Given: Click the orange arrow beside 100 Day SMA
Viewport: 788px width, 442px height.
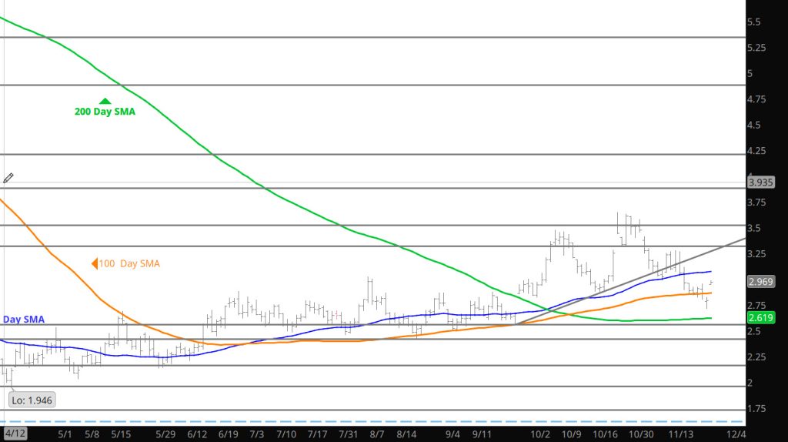Looking at the screenshot, I should [x=95, y=264].
